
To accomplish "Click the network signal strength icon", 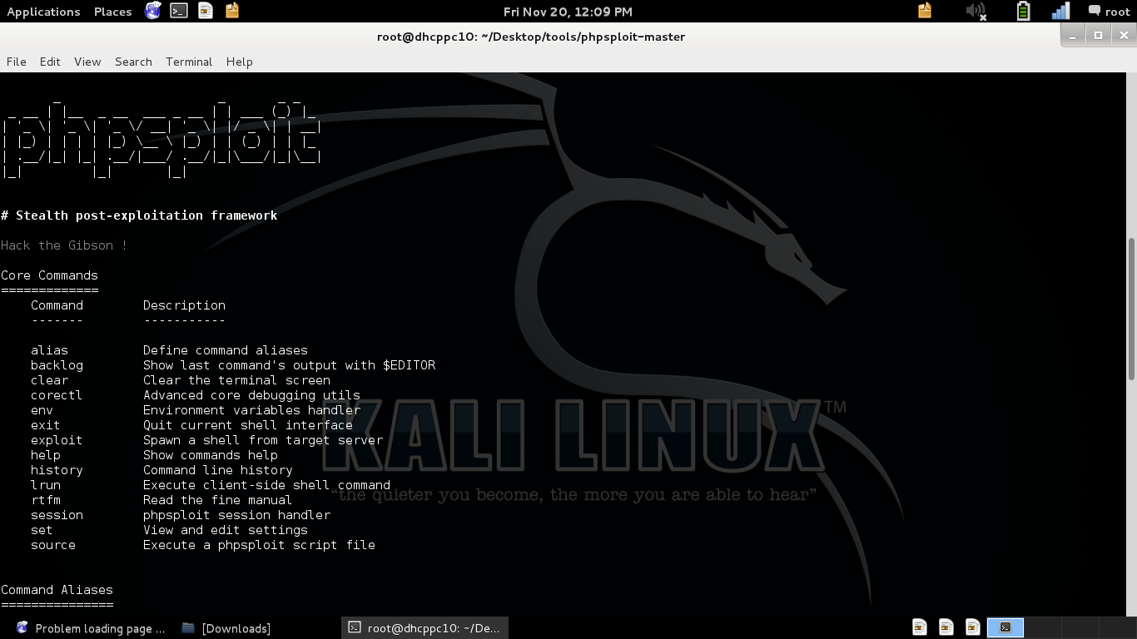I will point(1060,11).
